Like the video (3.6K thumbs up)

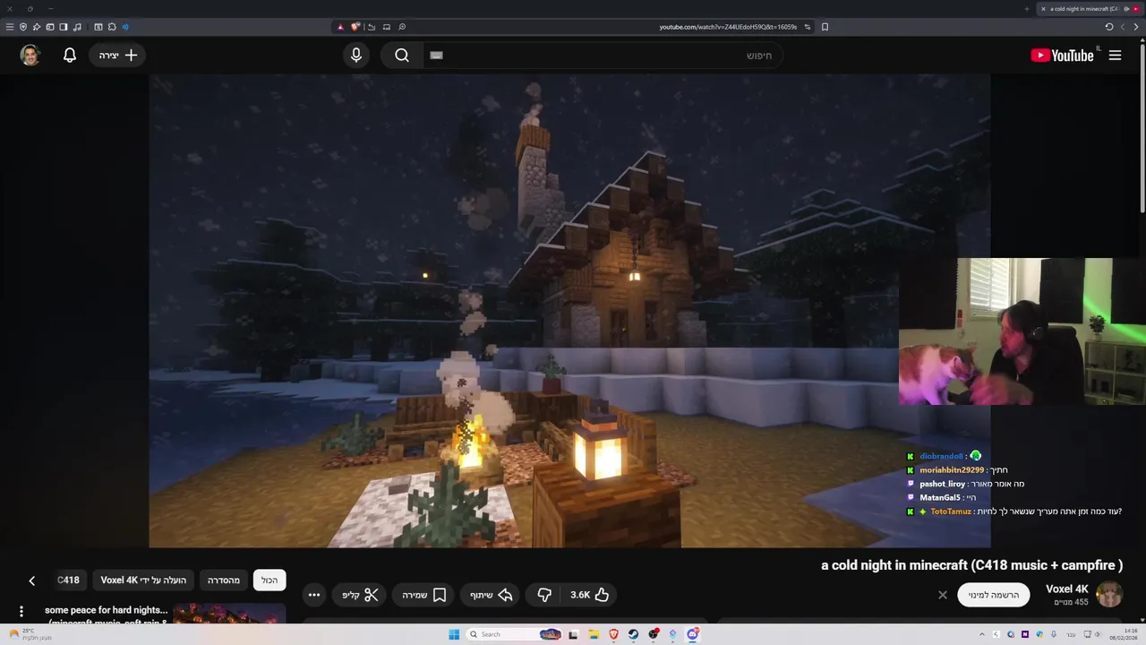(591, 595)
